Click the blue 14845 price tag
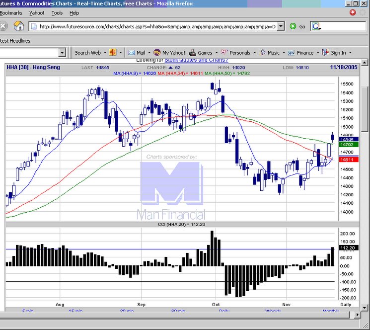This screenshot has width=370, height=330. tap(349, 140)
